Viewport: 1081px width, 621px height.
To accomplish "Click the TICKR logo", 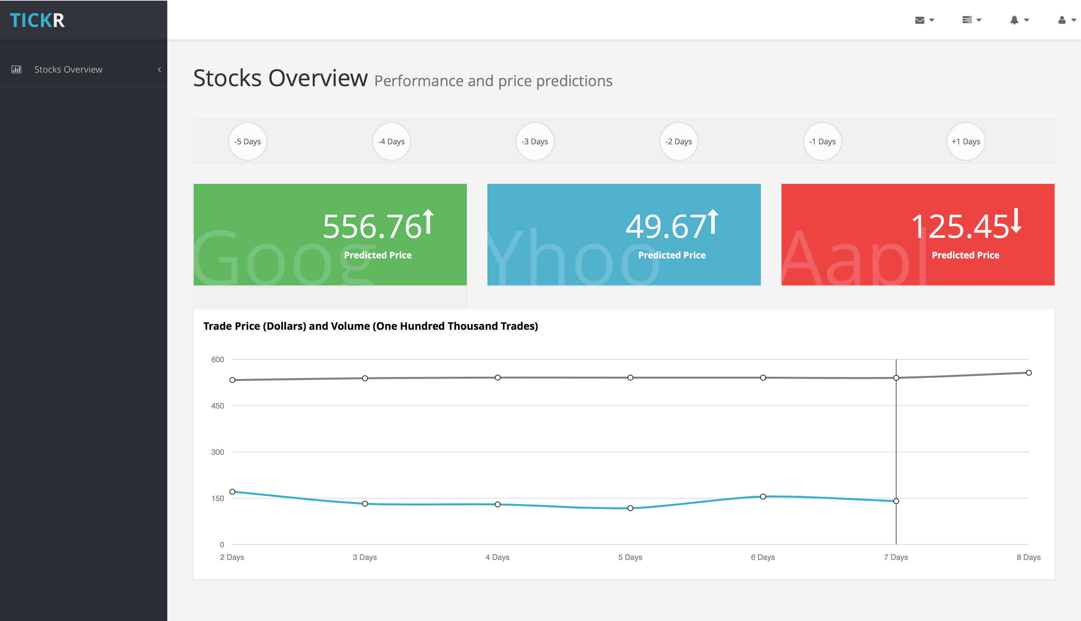I will (x=37, y=20).
